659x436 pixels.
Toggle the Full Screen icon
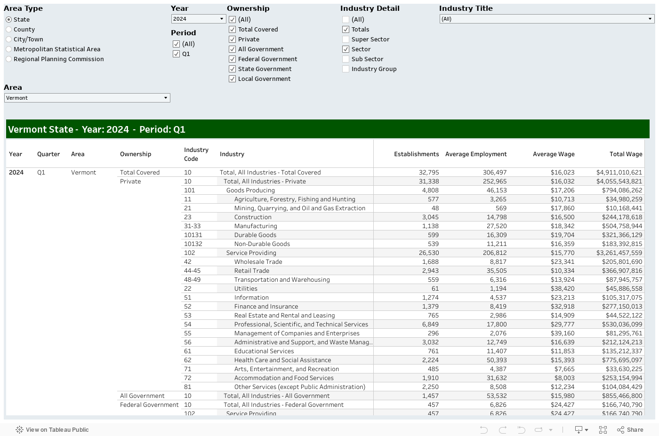tap(603, 429)
